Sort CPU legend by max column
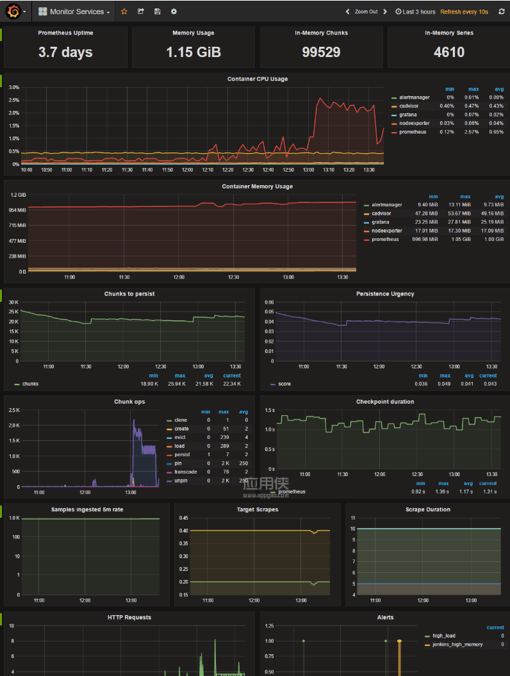510x676 pixels. tap(473, 89)
